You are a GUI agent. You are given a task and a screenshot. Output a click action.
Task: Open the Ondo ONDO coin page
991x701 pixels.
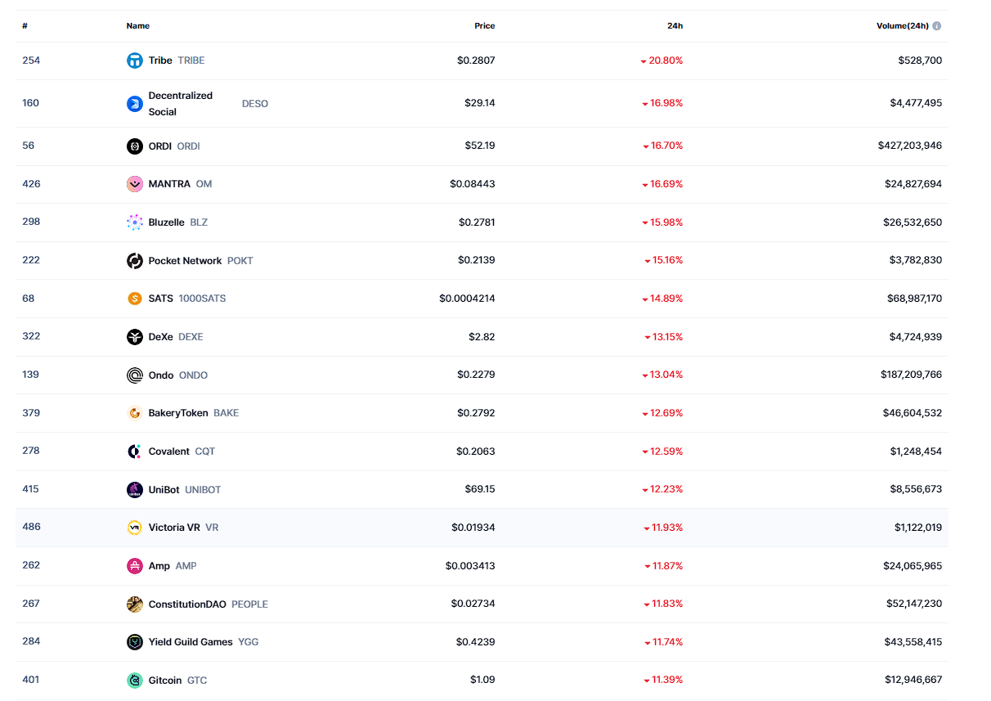pyautogui.click(x=177, y=375)
